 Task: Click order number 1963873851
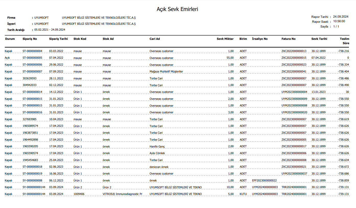30,133
